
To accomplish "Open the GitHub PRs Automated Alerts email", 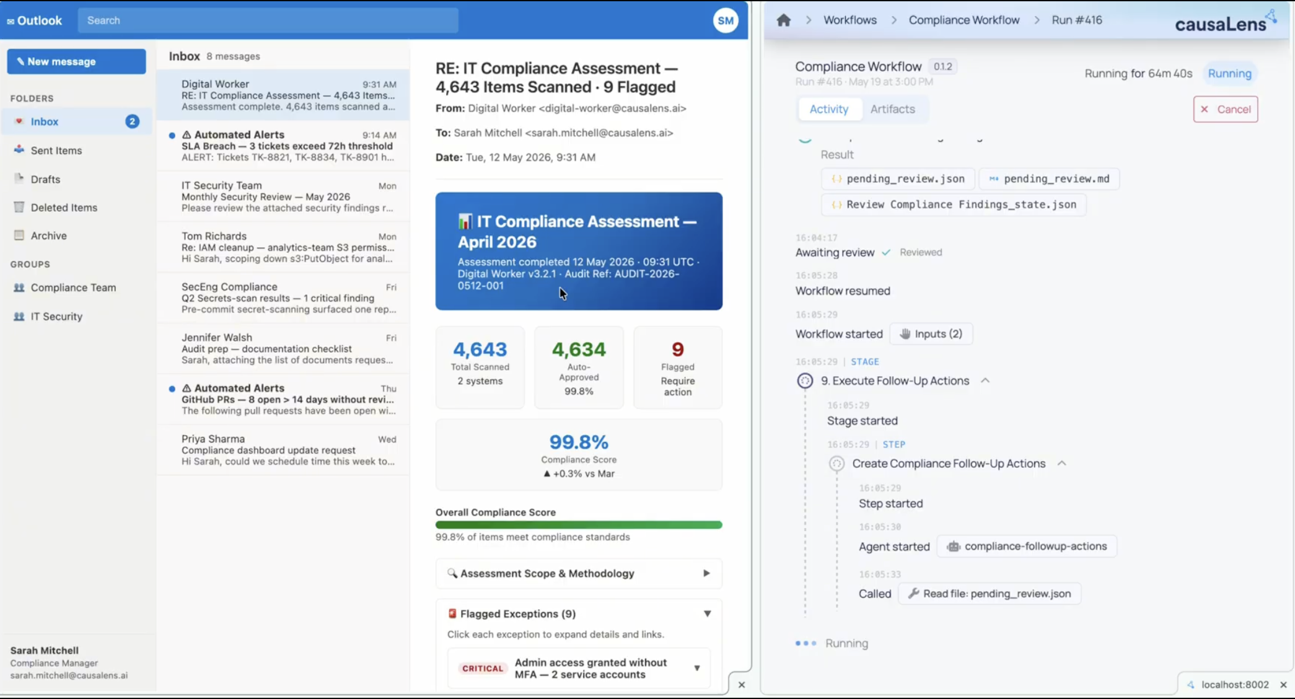I will [x=283, y=400].
